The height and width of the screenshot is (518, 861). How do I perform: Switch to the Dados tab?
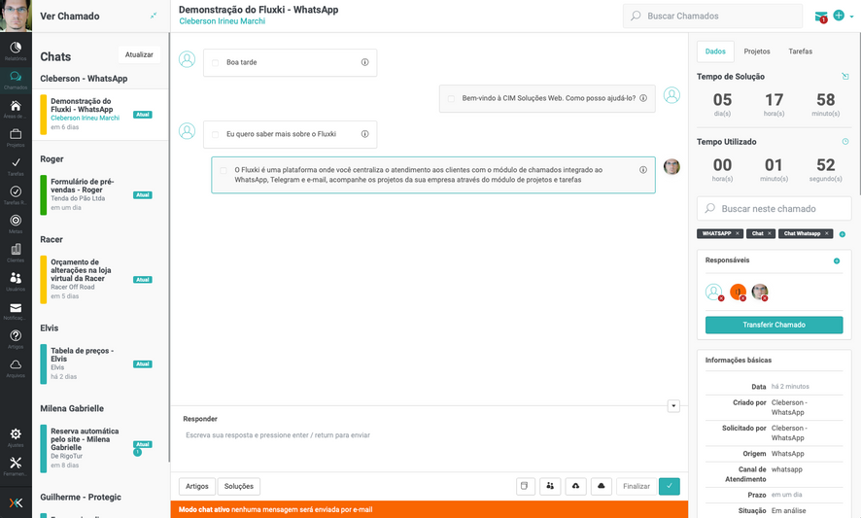(715, 52)
